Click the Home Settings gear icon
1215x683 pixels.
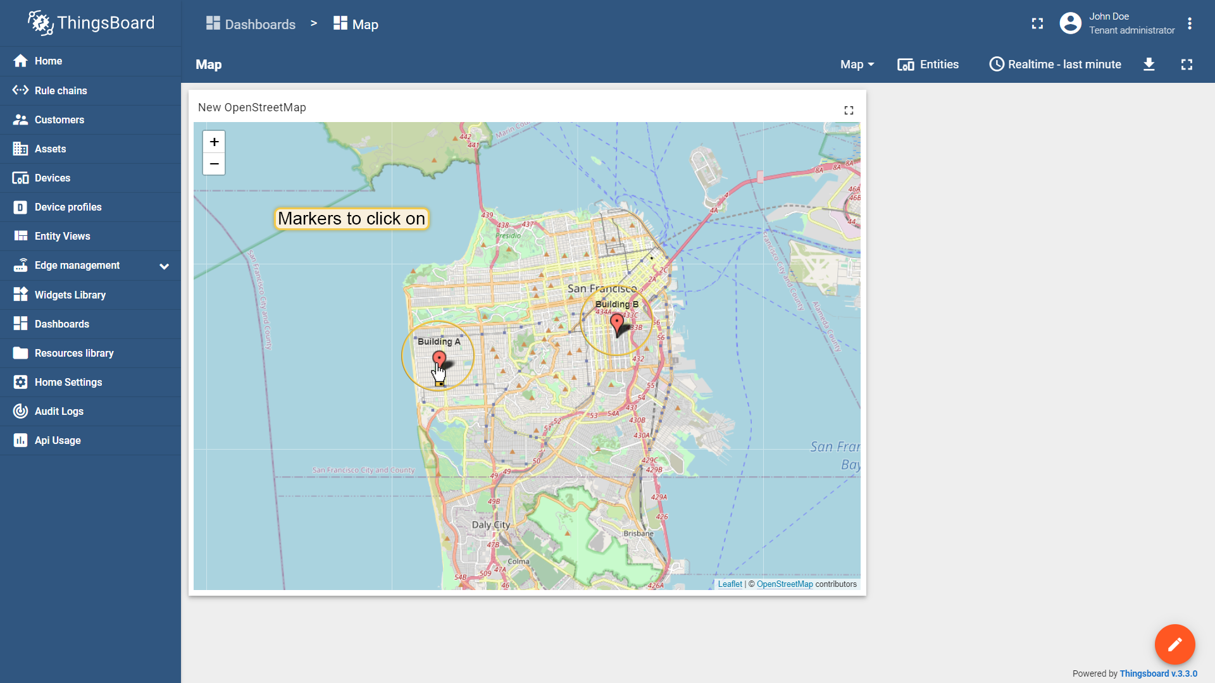[x=20, y=382]
